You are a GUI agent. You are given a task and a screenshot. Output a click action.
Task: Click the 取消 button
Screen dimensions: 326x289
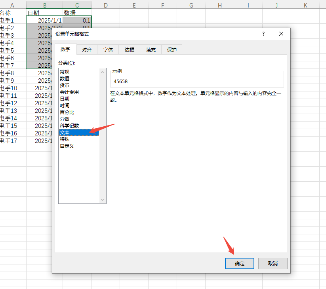(273, 263)
